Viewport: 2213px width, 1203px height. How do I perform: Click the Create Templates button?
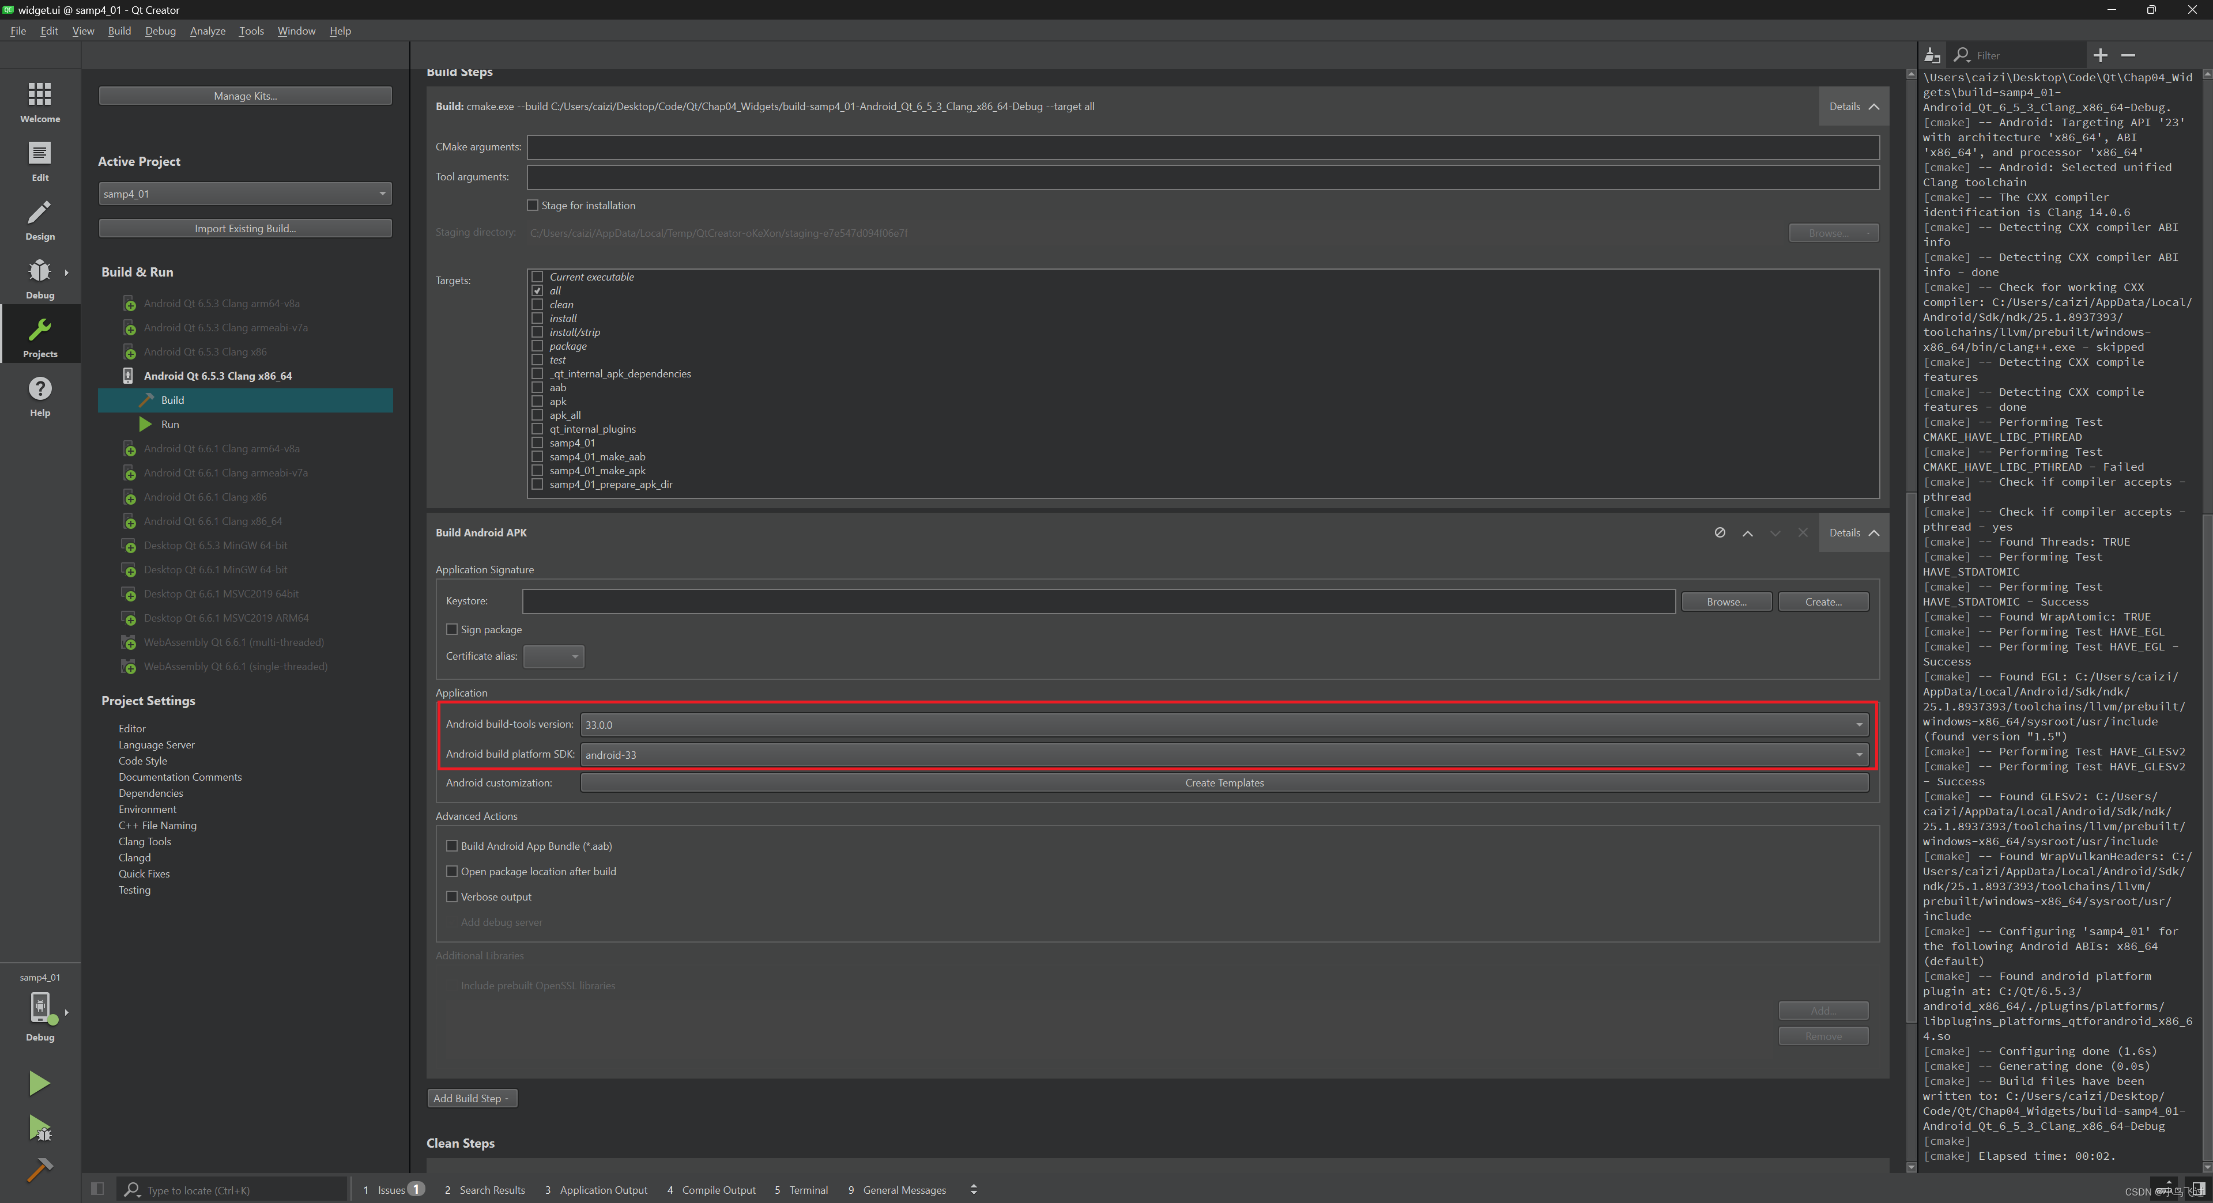[1222, 782]
